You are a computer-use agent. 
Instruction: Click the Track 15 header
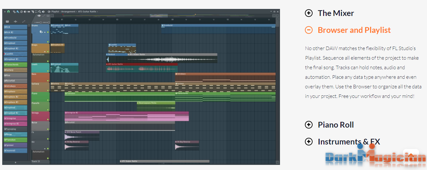click(40, 162)
